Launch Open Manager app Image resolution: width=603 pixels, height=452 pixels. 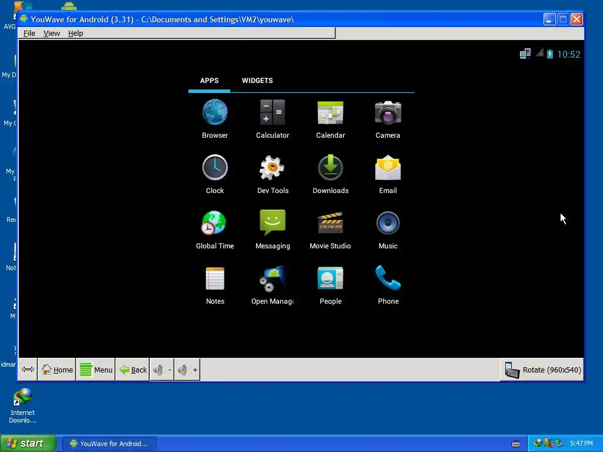[x=272, y=285]
